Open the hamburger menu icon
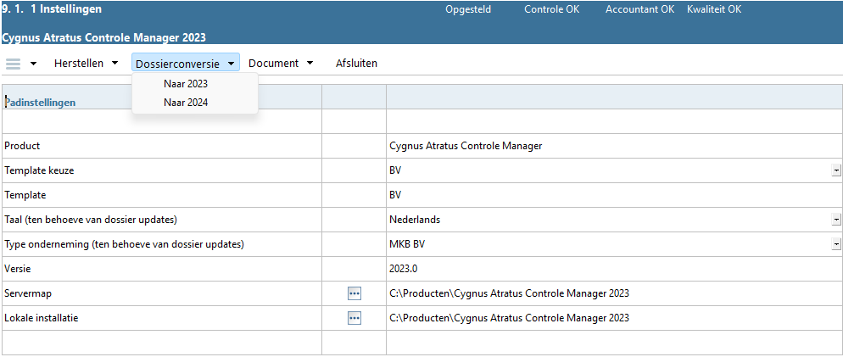 (13, 64)
